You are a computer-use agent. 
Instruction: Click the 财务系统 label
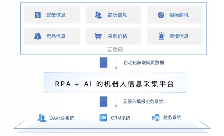coord(172,117)
